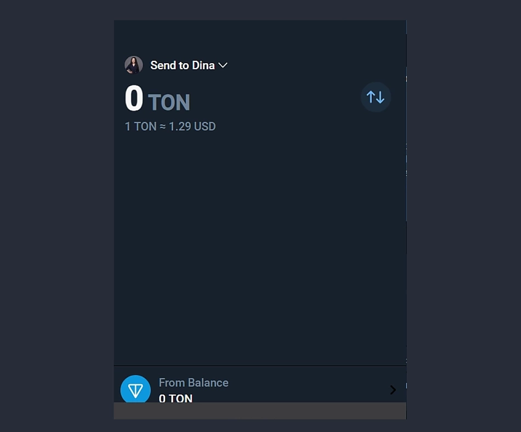Click the blue TON logo icon
Viewport: 521px width, 432px height.
click(x=135, y=389)
